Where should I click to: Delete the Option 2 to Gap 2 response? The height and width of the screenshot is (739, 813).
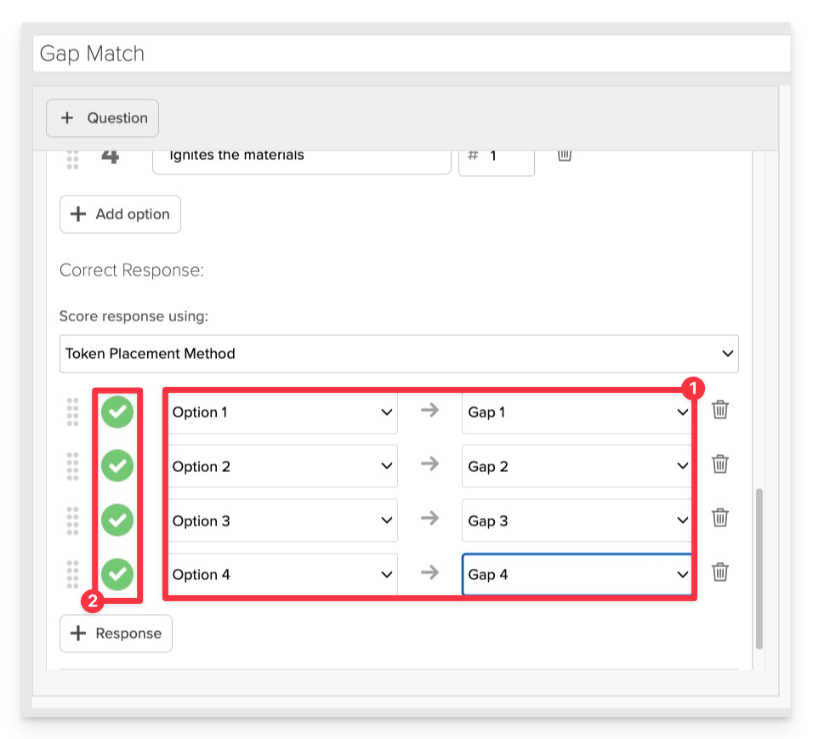[719, 463]
